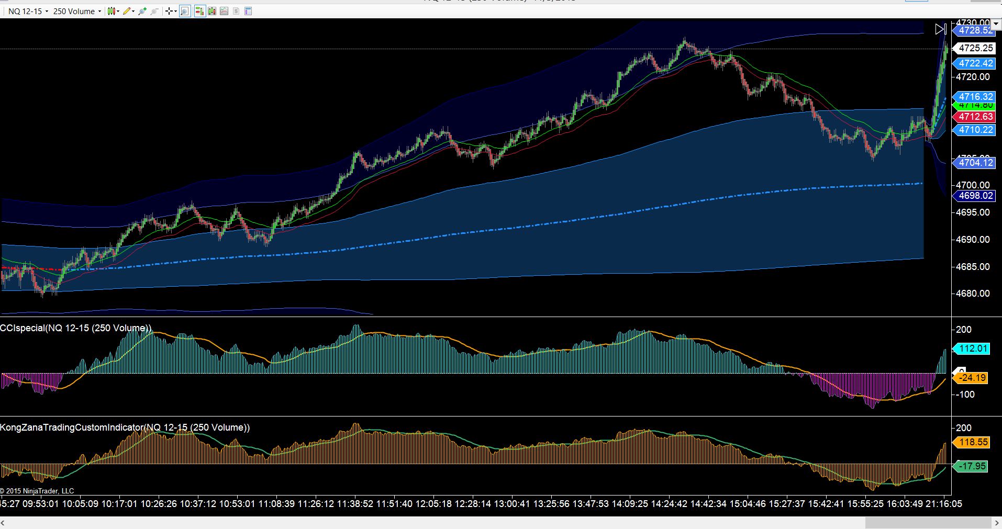1002x529 pixels.
Task: Click the 14:24:42 time axis label
Action: point(669,504)
